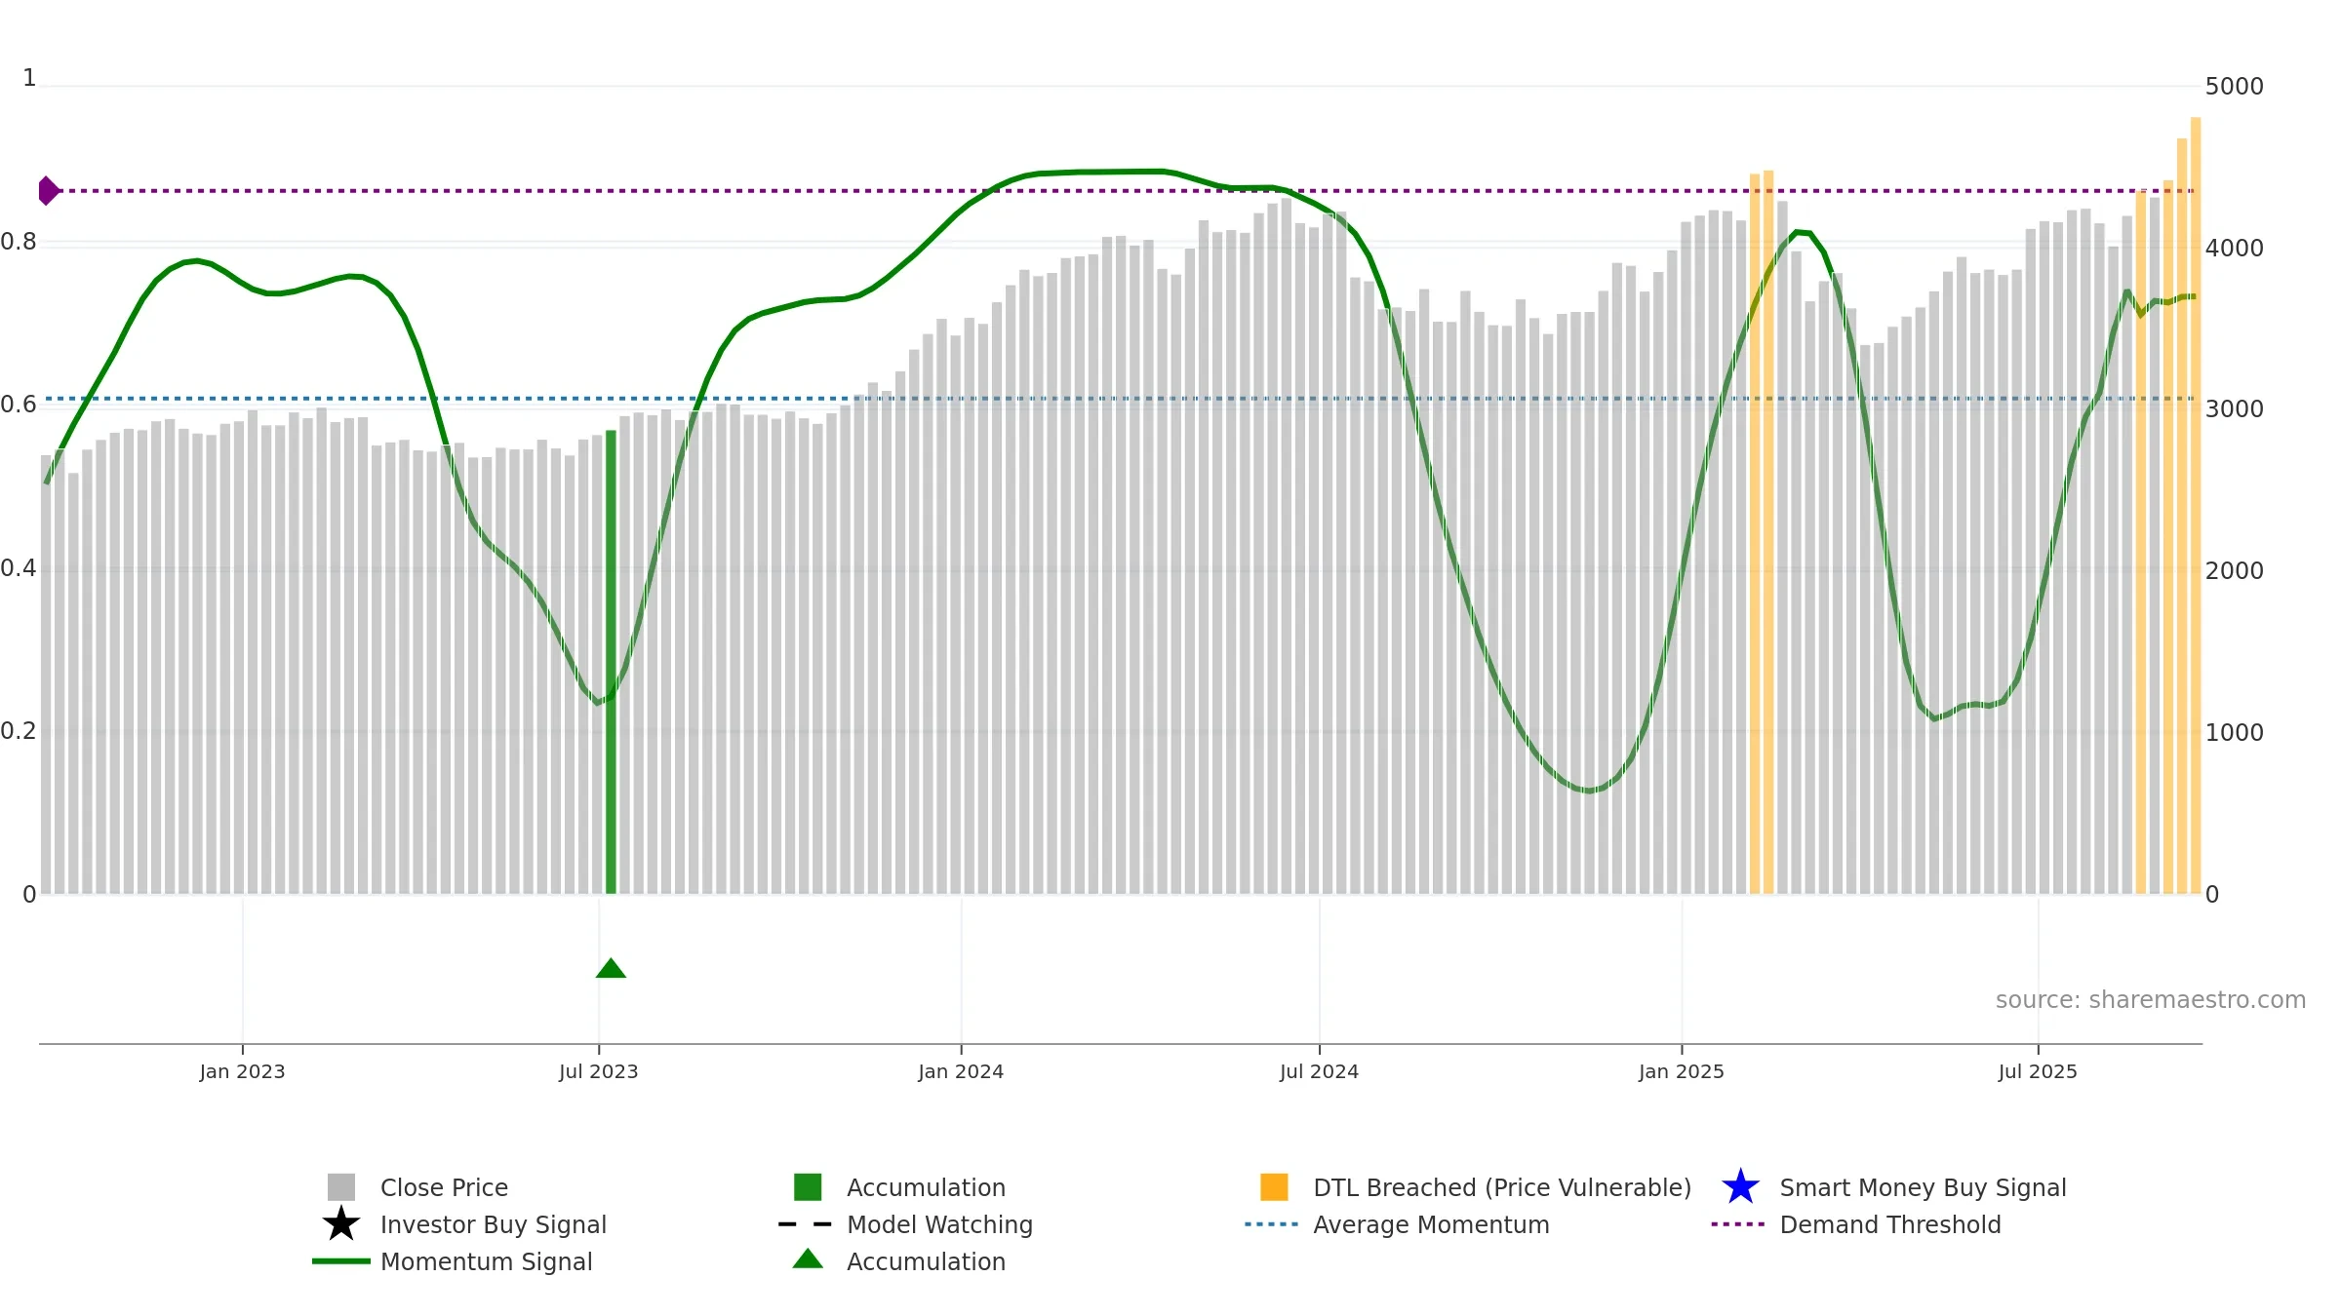Toggle Demand Threshold legend label
The image size is (2341, 1316).
(1889, 1224)
